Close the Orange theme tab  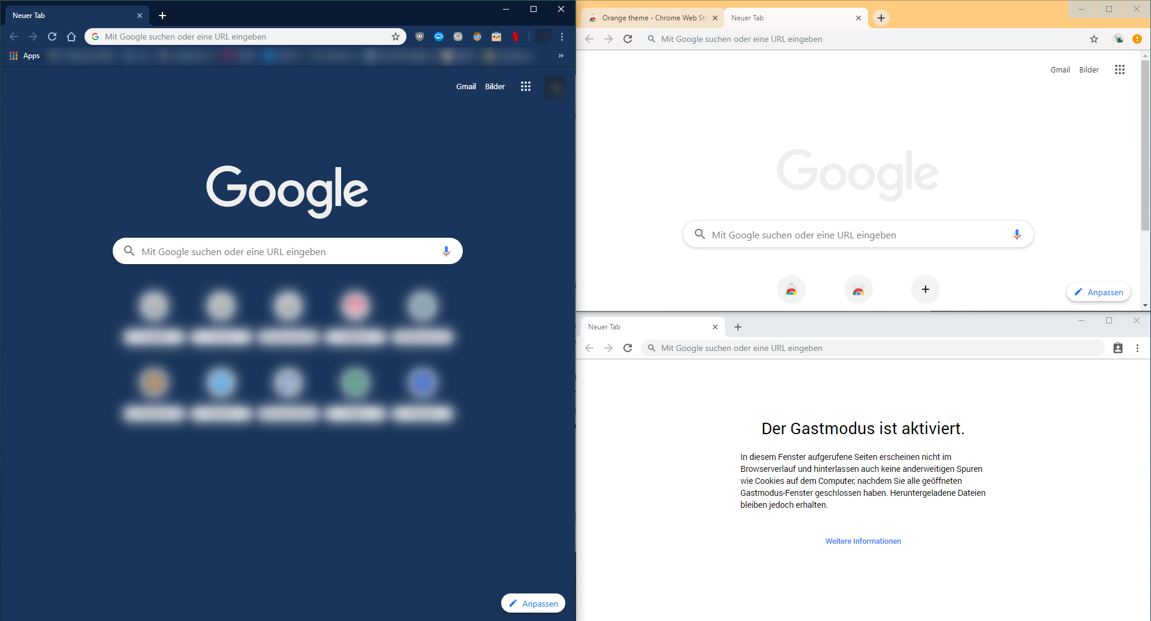[715, 18]
